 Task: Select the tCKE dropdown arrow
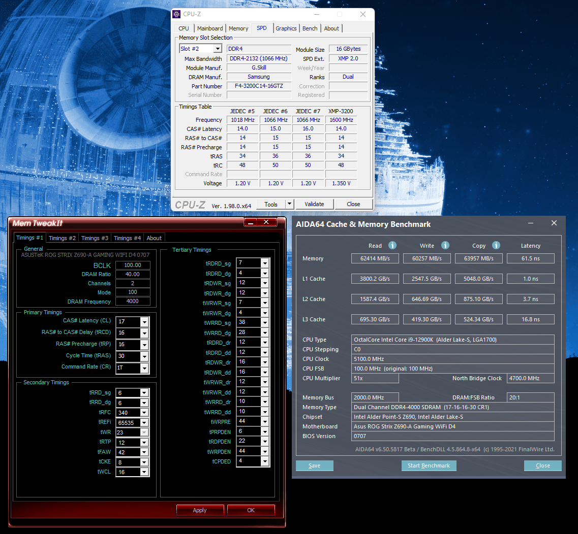tap(144, 462)
